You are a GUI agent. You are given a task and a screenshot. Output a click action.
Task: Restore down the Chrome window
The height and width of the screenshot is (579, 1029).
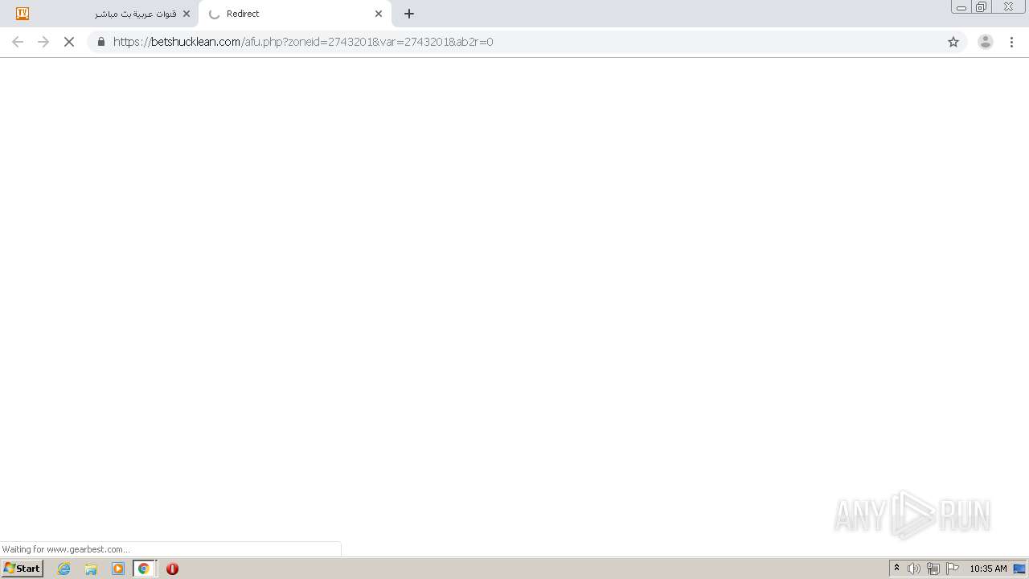tap(981, 7)
